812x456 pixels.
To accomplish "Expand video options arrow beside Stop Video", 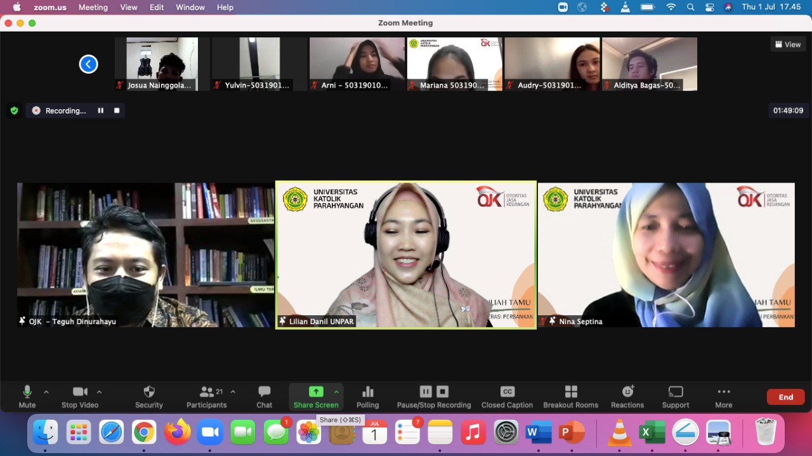I will (99, 392).
